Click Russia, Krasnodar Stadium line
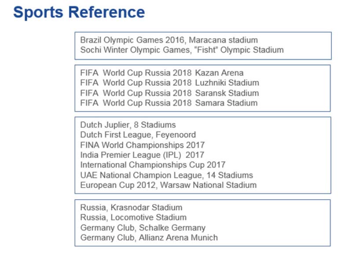This screenshot has width=349, height=253. [x=131, y=207]
